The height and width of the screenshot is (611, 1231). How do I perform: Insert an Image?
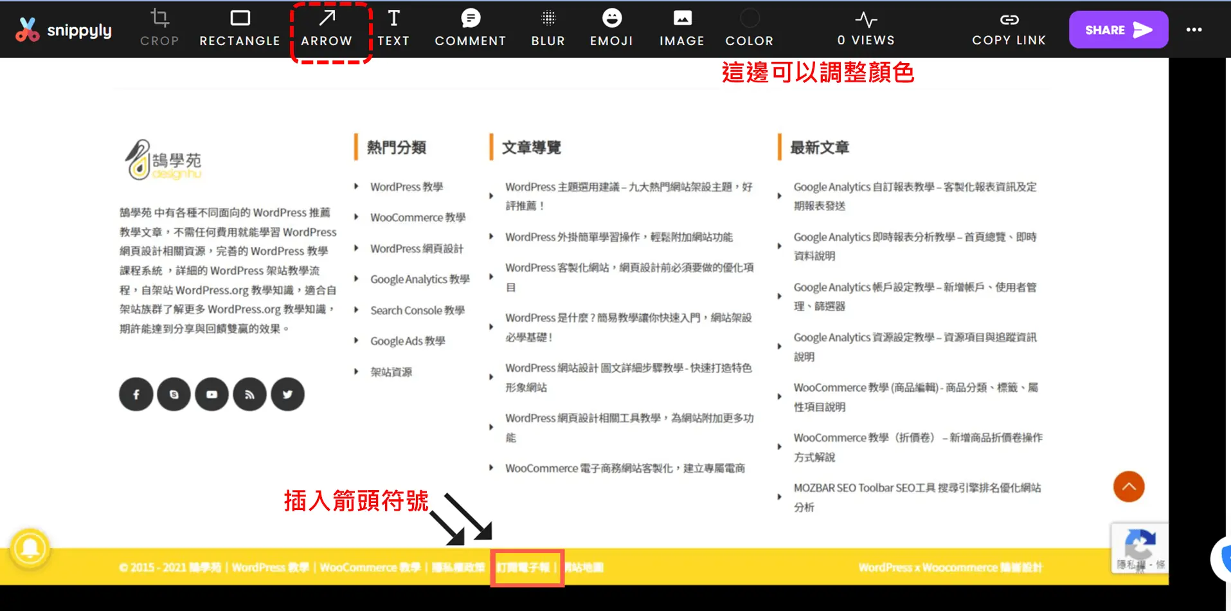pyautogui.click(x=682, y=28)
